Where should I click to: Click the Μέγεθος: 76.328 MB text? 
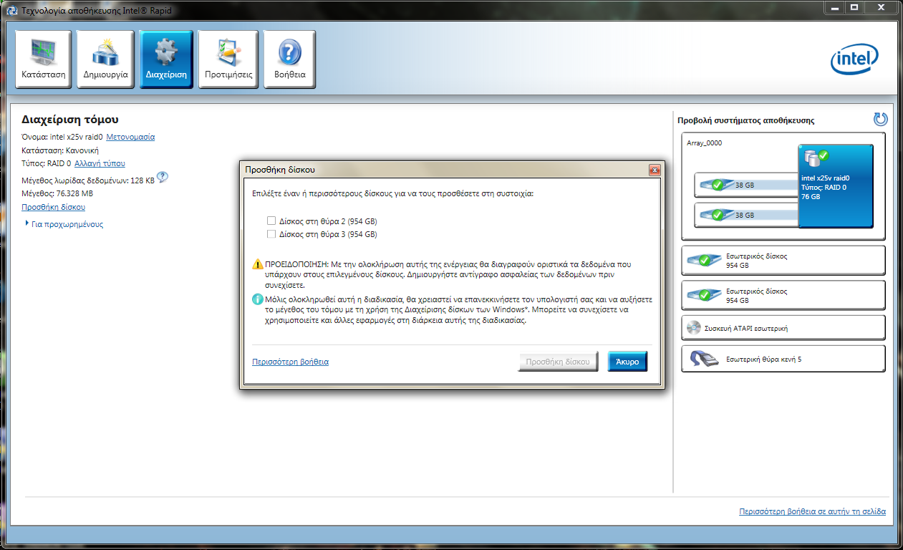(57, 193)
